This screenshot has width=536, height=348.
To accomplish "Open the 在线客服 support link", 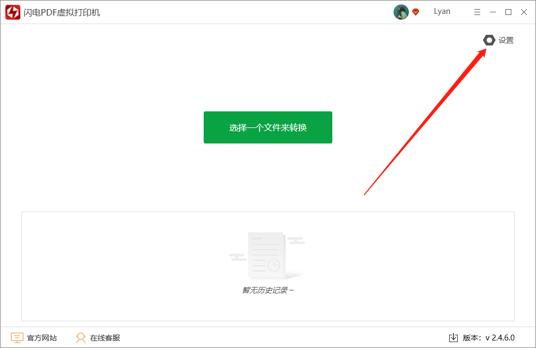I will tap(105, 338).
